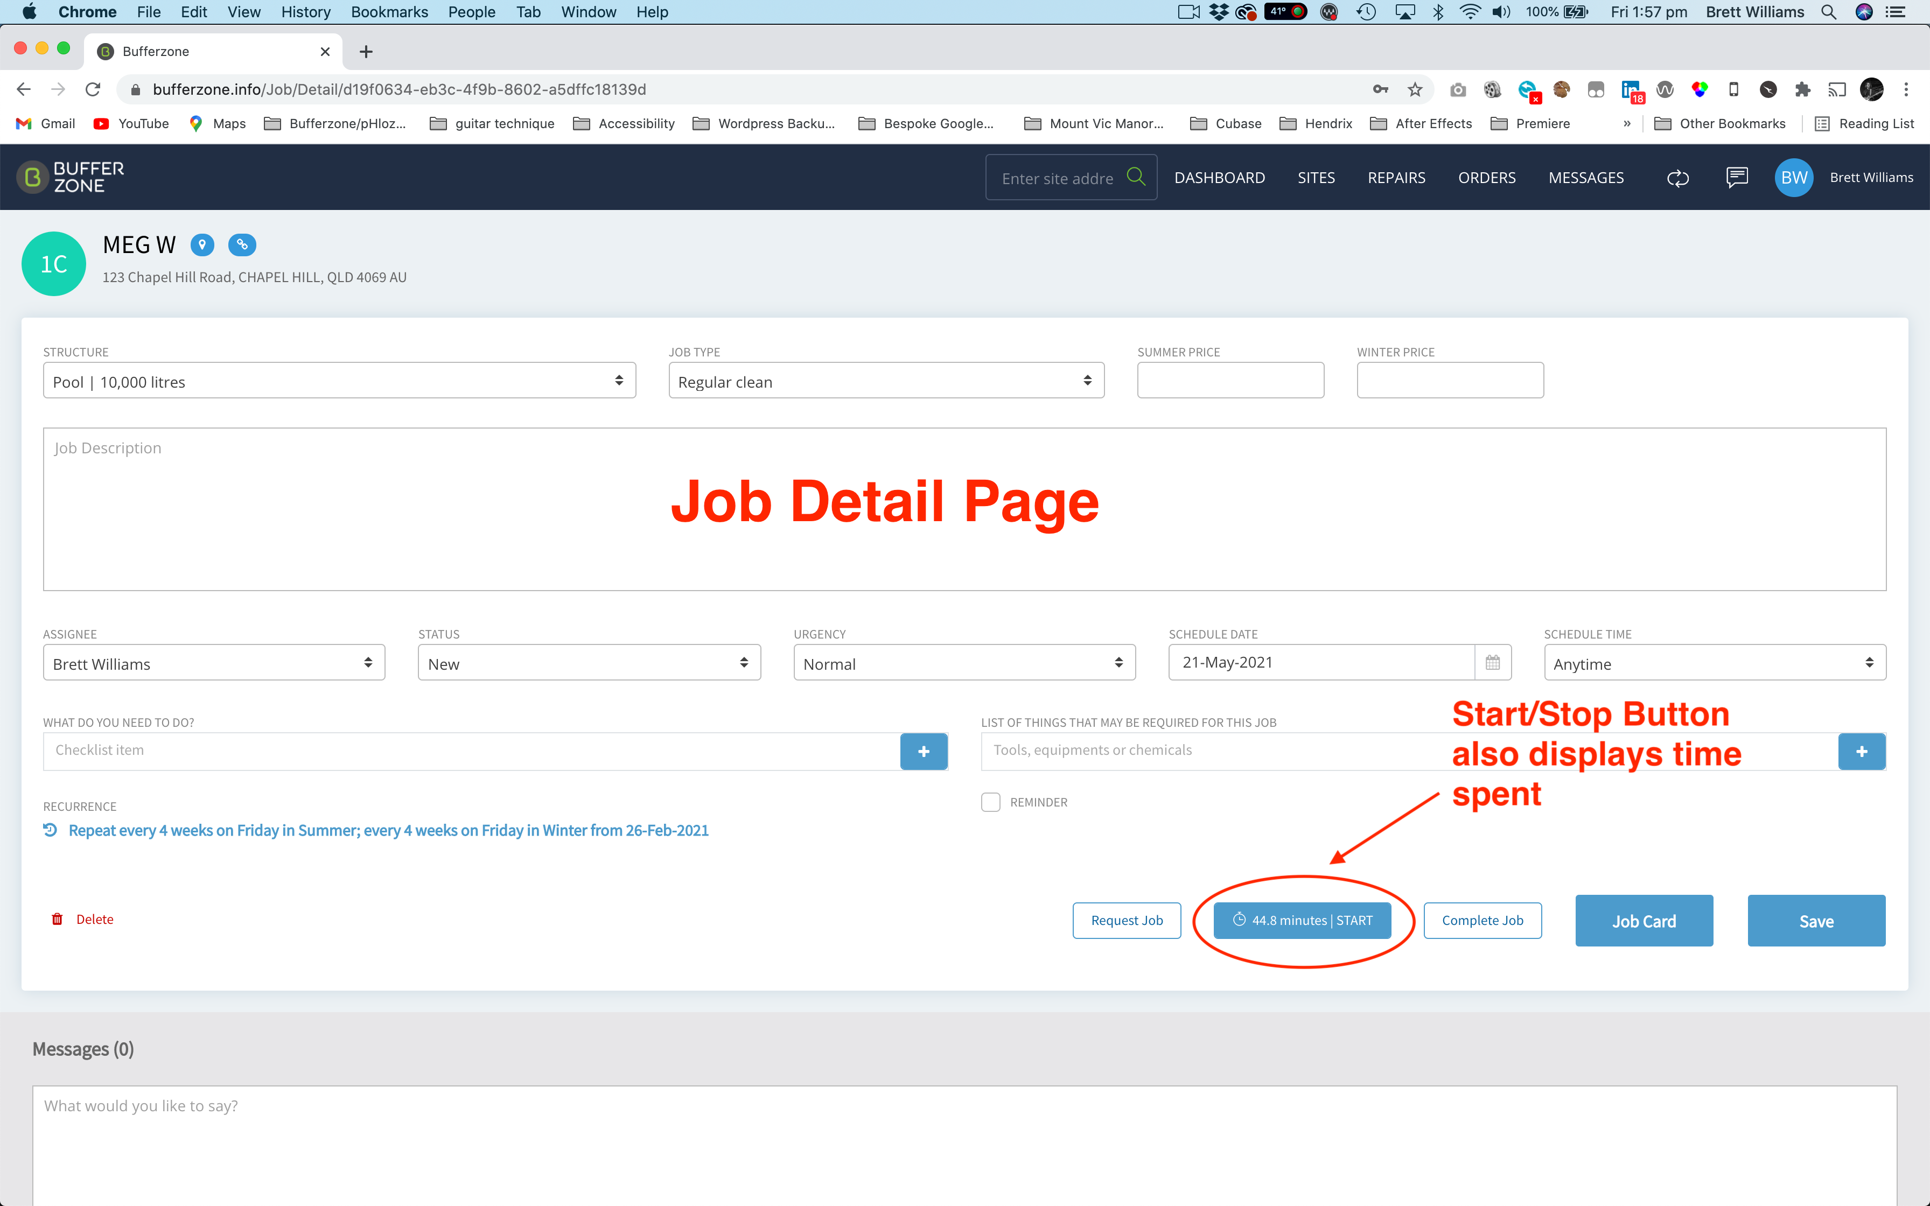This screenshot has height=1206, width=1930.
Task: Go to Messages in navigation
Action: click(x=1585, y=177)
